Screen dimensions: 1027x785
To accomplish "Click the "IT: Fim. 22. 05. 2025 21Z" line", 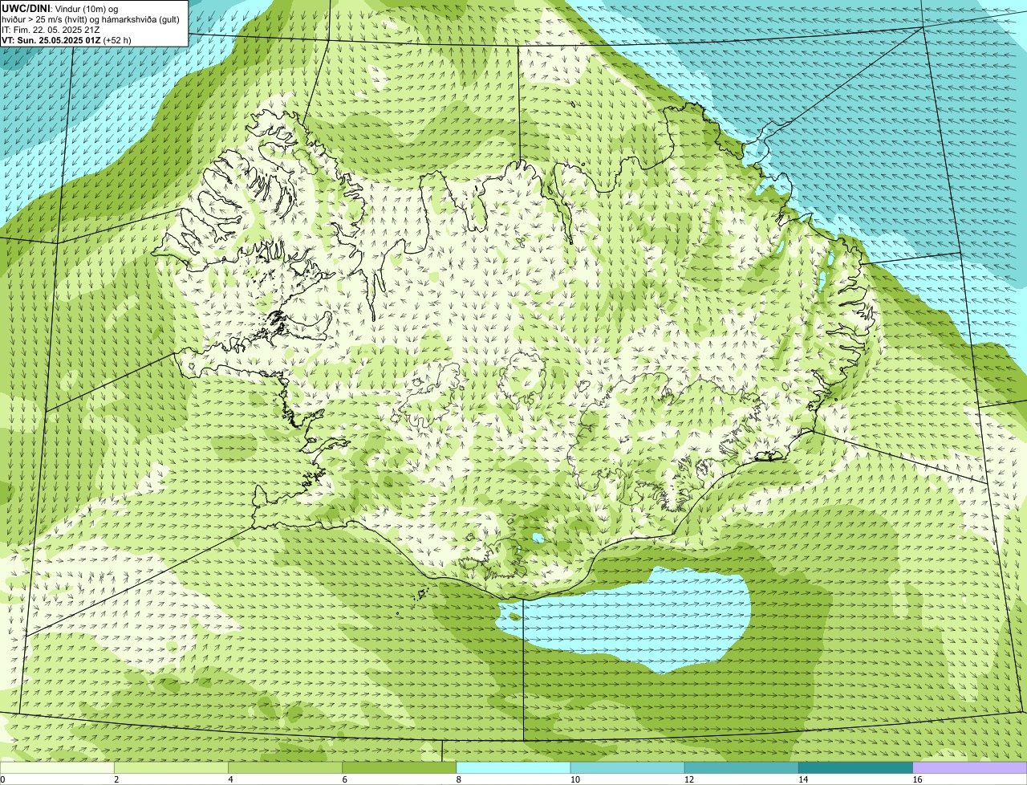I will point(51,29).
